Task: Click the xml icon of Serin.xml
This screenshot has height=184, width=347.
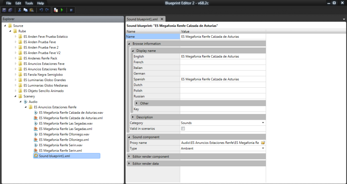Action: pos(36,150)
